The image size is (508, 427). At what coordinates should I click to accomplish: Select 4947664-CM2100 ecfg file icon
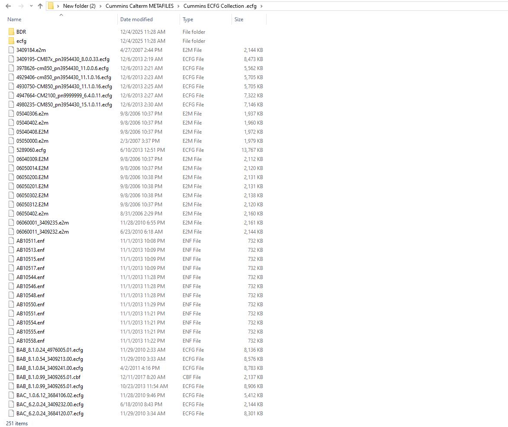11,95
